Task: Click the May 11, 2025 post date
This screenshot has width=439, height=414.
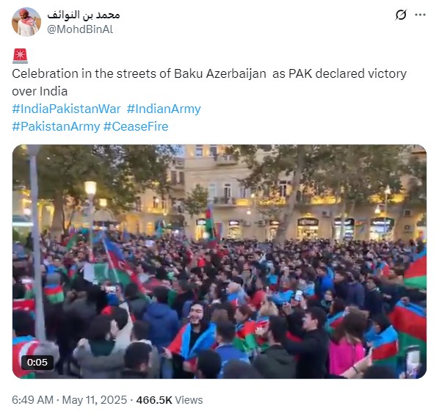Action: [x=95, y=400]
